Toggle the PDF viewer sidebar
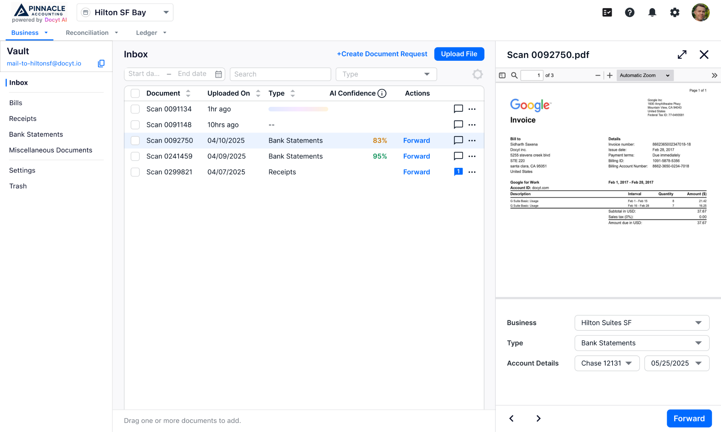 click(502, 75)
